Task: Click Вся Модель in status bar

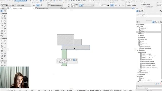Action: 69,90
